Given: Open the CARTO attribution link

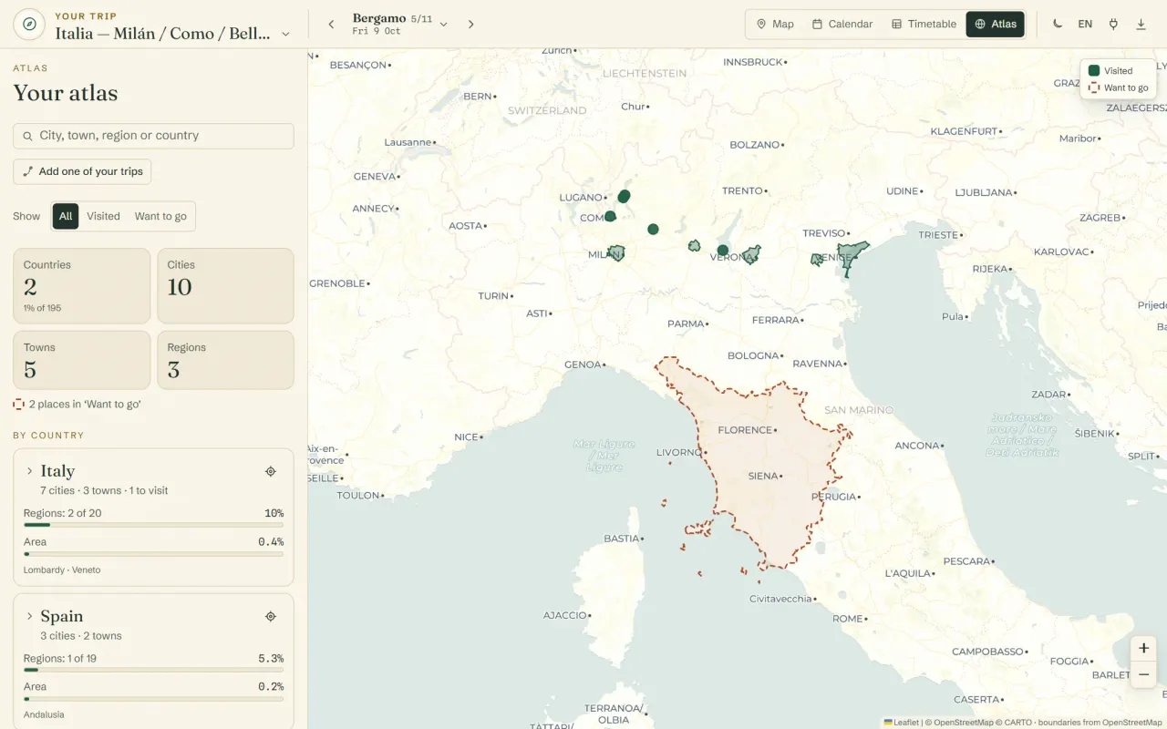Looking at the screenshot, I should pyautogui.click(x=1018, y=723).
